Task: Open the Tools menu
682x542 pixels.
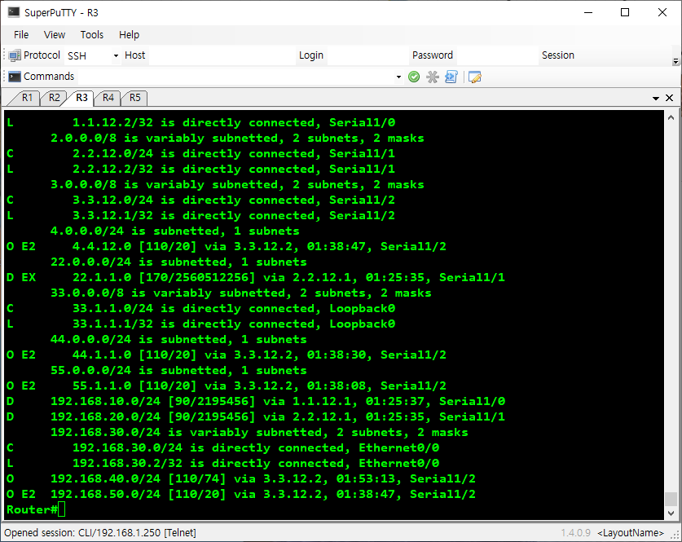Action: pyautogui.click(x=92, y=35)
